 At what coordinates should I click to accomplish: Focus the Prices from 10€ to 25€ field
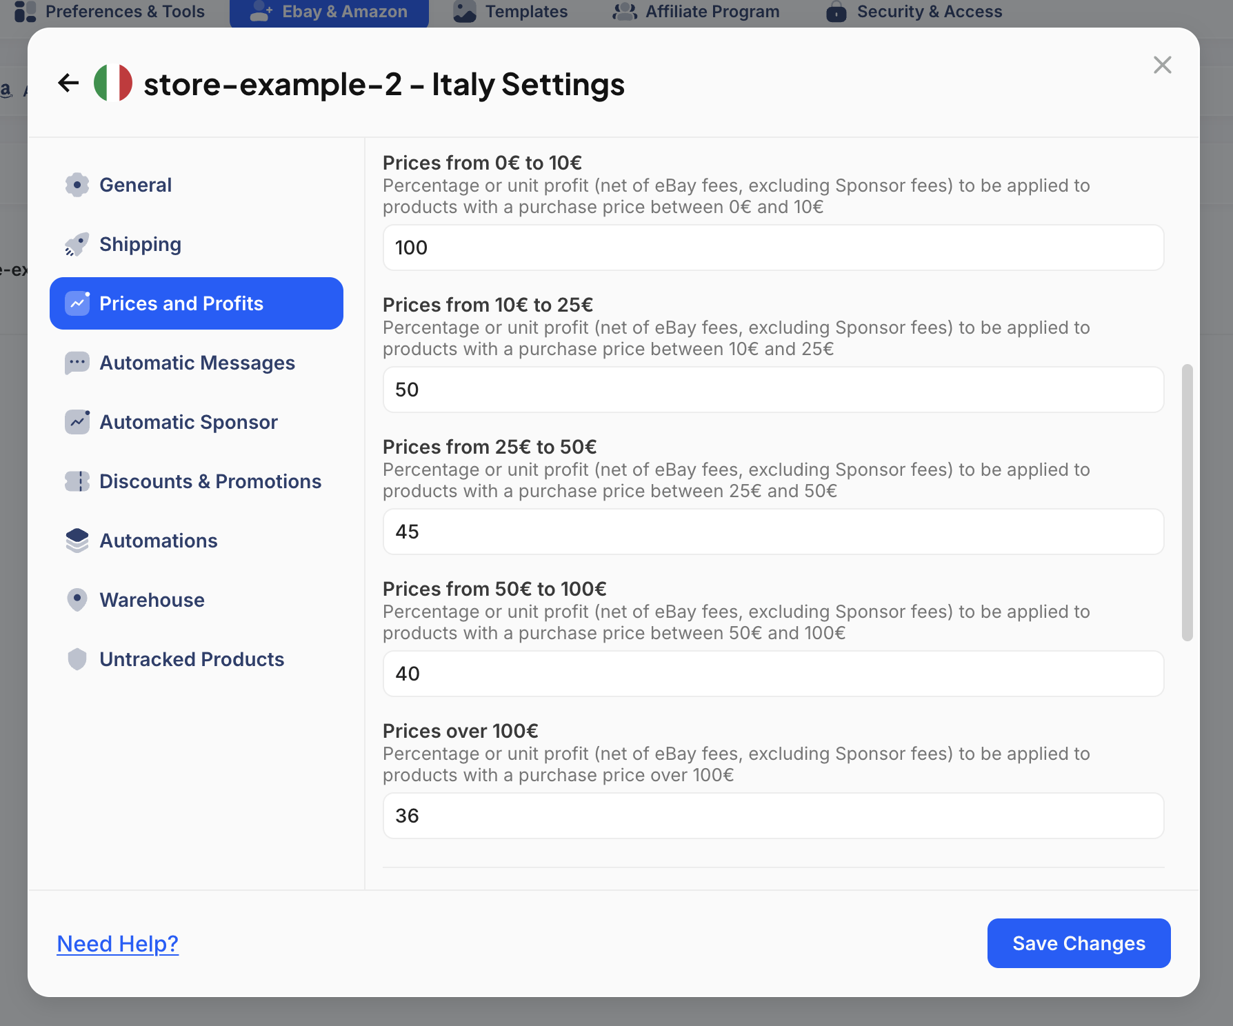773,390
